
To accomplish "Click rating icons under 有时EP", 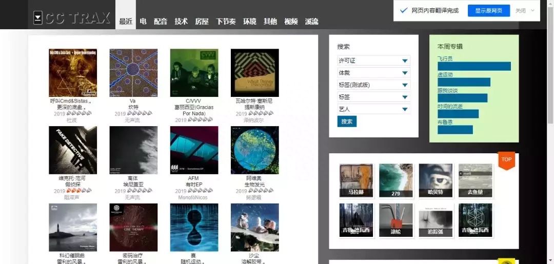I will coord(201,191).
